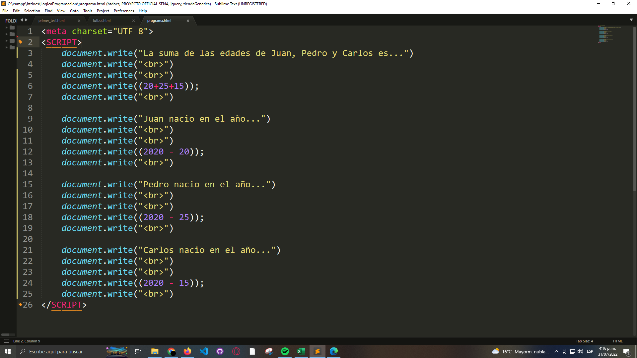The height and width of the screenshot is (358, 637).
Task: Switch to the futbol.html tab
Action: (102, 21)
